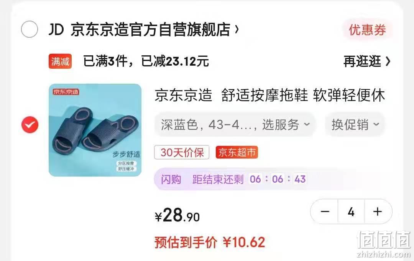414x261 pixels.
Task: Open the slipper product thumbnail
Action: (95, 130)
